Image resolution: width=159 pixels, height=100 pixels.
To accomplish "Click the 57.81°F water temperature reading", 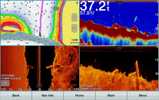I will pyautogui.click(x=87, y=13).
